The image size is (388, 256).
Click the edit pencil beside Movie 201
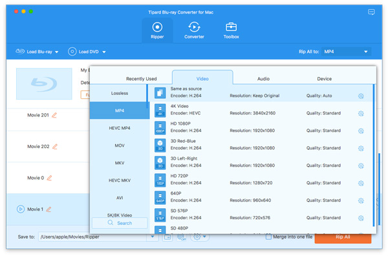point(54,115)
